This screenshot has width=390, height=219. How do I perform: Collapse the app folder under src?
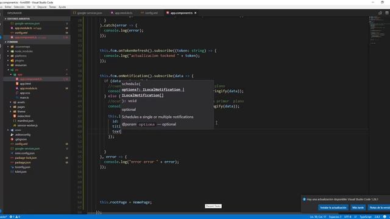19,74
